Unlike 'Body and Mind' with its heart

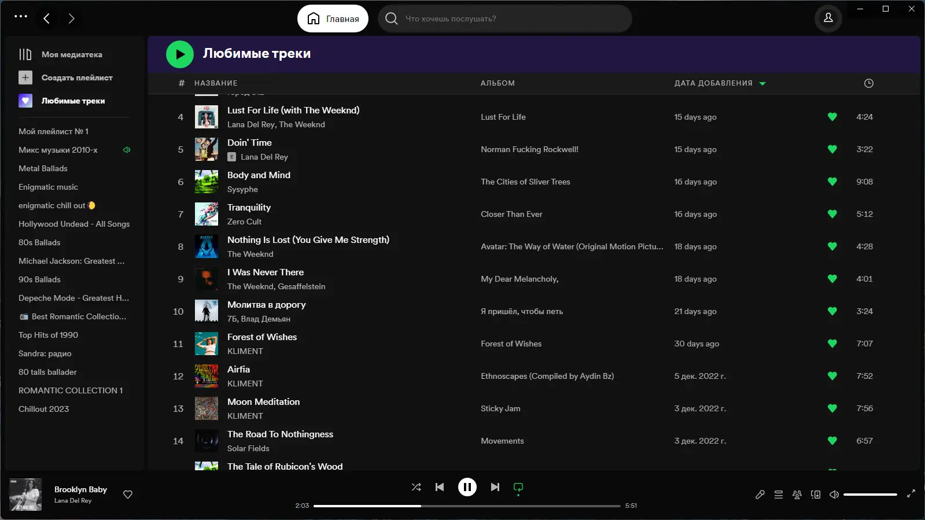pos(832,182)
